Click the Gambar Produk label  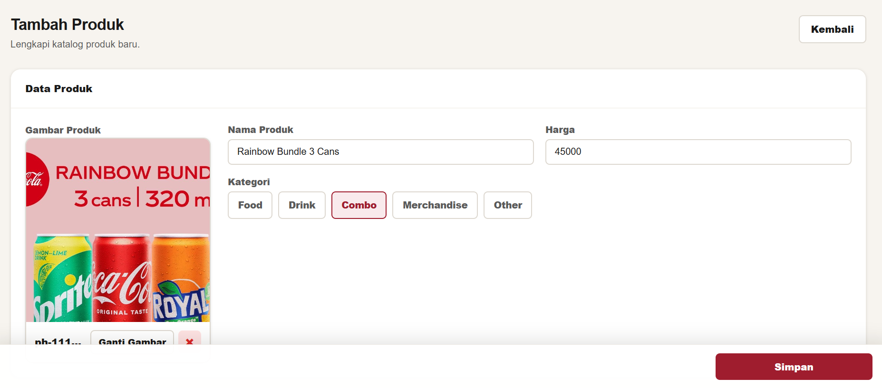(x=63, y=130)
